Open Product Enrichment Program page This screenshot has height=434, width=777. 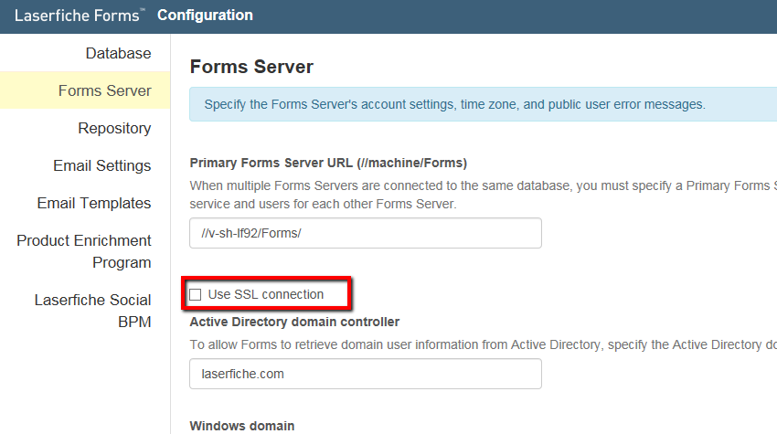point(84,251)
